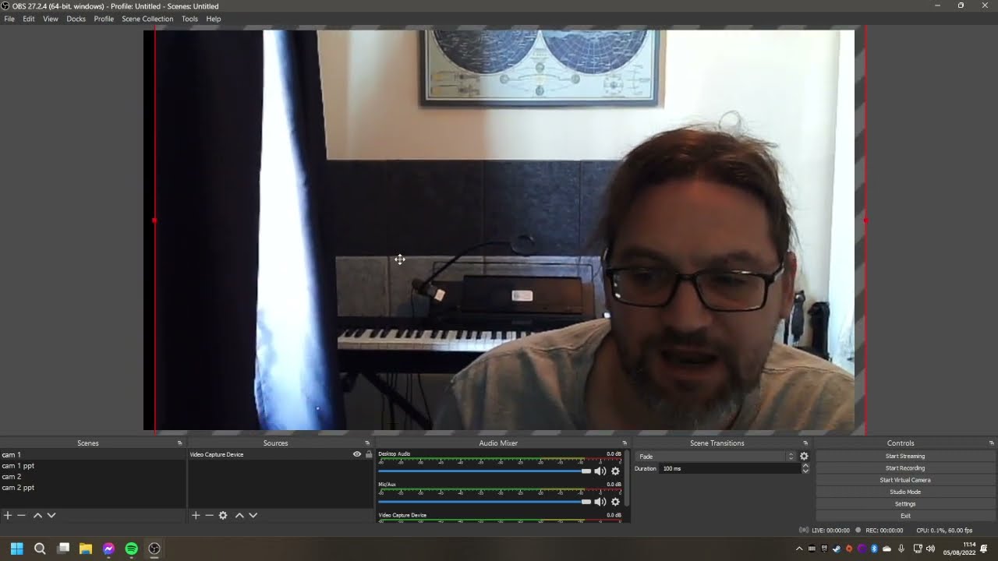Click the Exit button in Controls
The height and width of the screenshot is (561, 998).
click(x=905, y=516)
